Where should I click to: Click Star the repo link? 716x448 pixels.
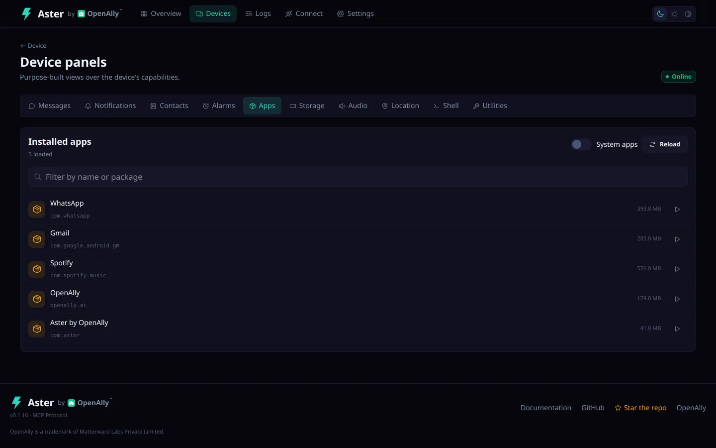pos(640,408)
